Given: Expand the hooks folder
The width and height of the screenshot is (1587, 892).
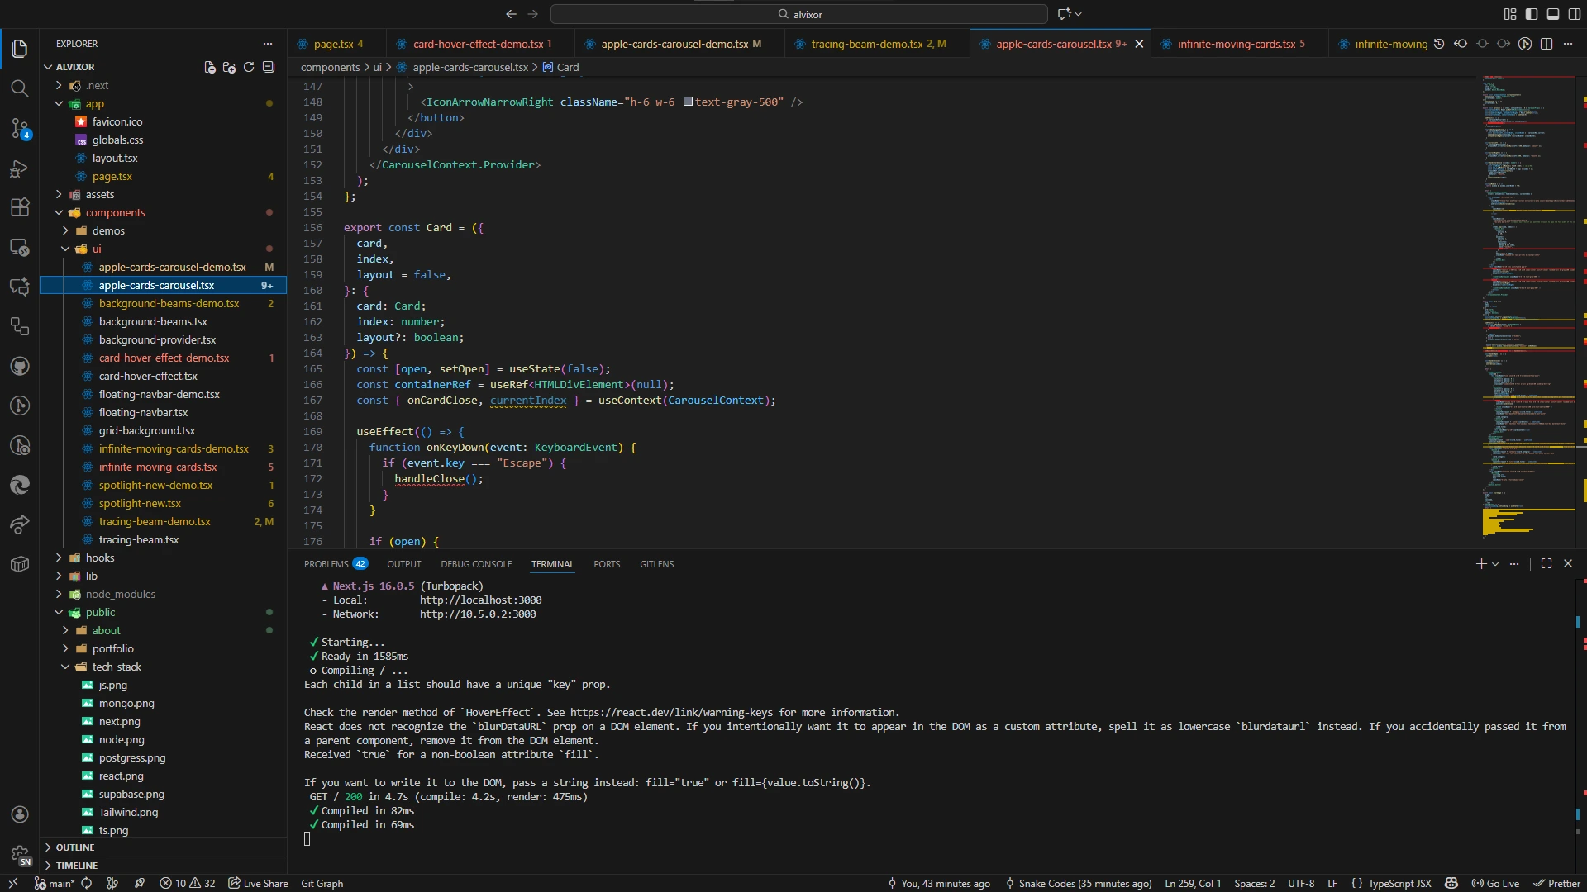Looking at the screenshot, I should pyautogui.click(x=100, y=557).
